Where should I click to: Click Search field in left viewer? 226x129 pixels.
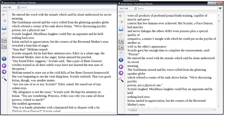(x=69, y=7)
